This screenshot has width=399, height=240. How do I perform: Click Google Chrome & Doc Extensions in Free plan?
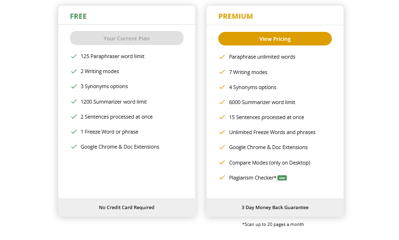[x=120, y=147]
